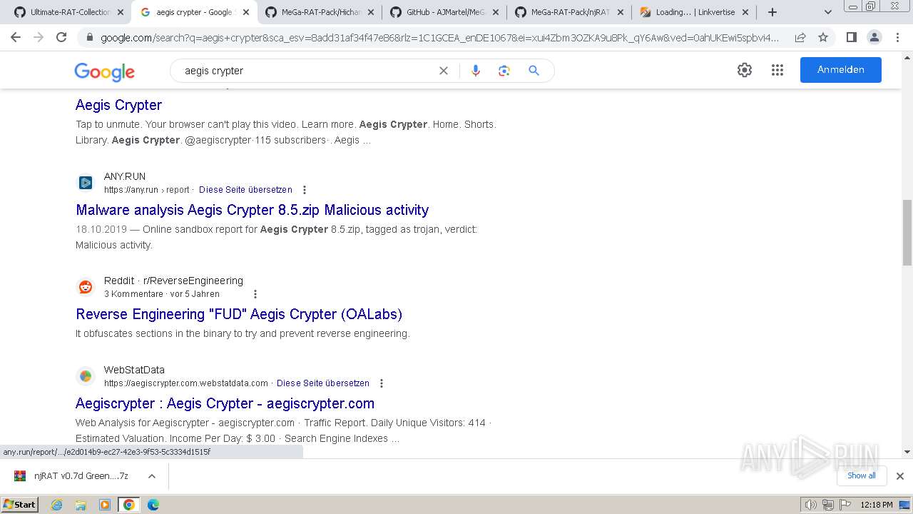Open Reverse Engineering FUD Aegis Crypter result
This screenshot has width=913, height=514.
(x=239, y=314)
